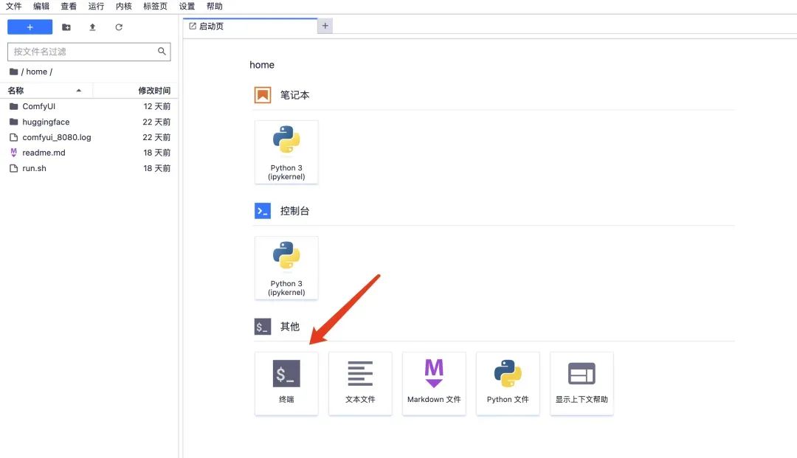
Task: Open the Terminal (终端) launcher icon
Action: pyautogui.click(x=286, y=383)
